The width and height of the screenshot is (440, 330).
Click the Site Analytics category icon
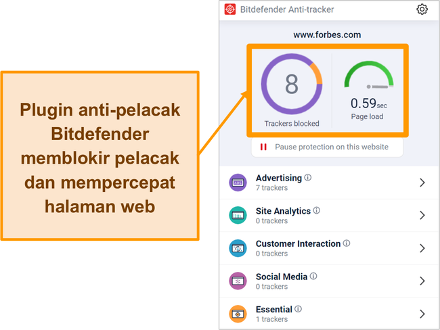tap(238, 215)
